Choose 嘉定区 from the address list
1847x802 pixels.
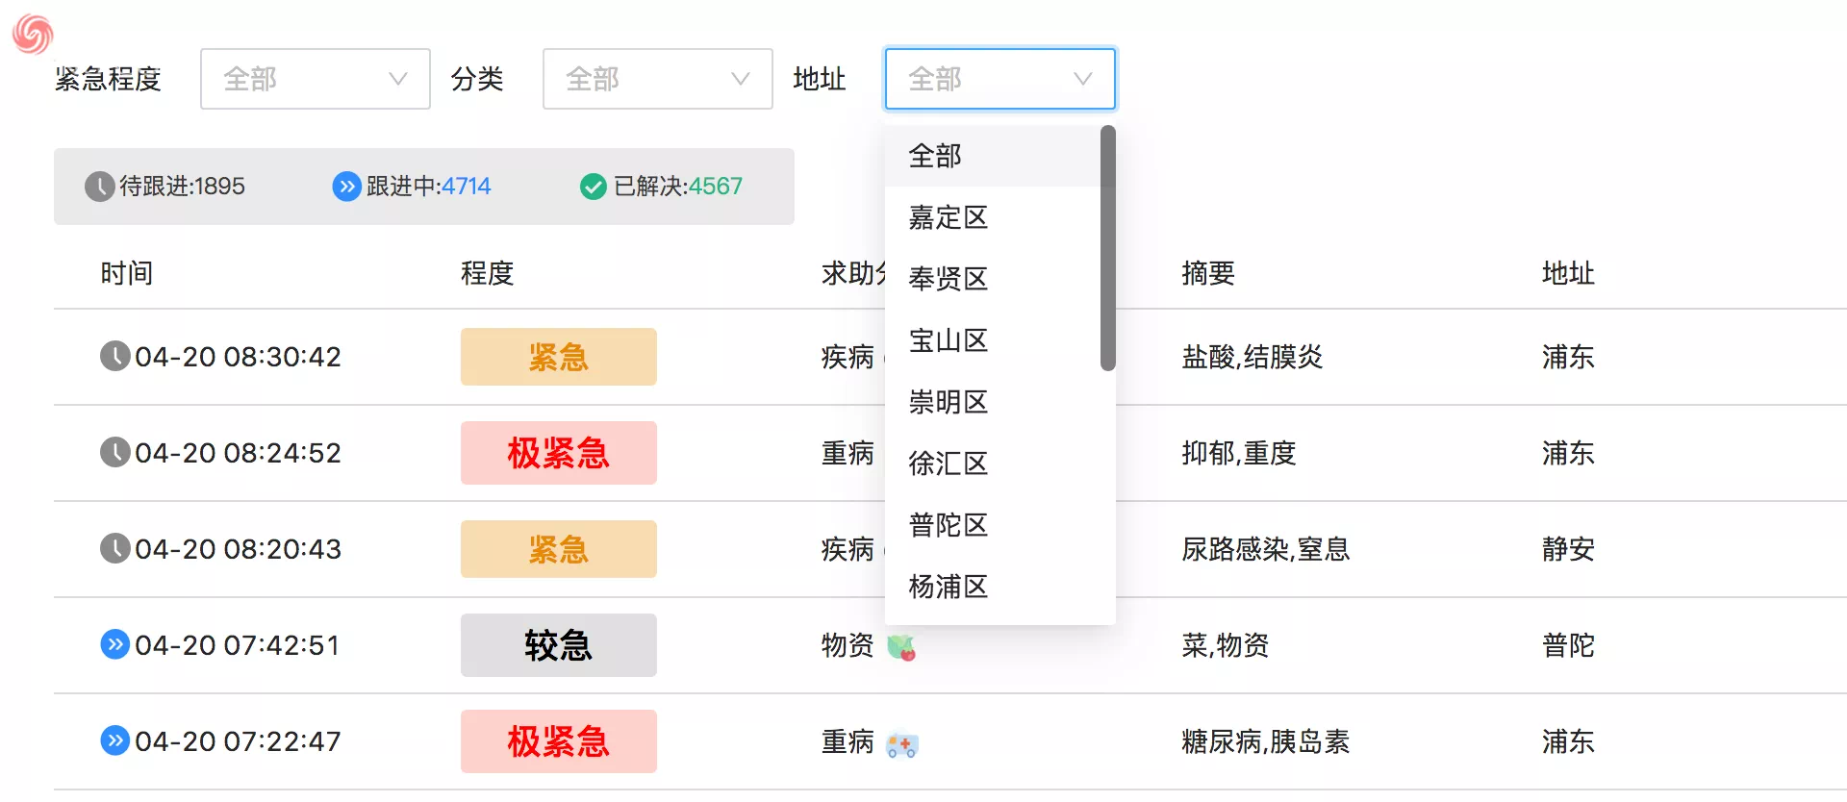click(x=993, y=217)
